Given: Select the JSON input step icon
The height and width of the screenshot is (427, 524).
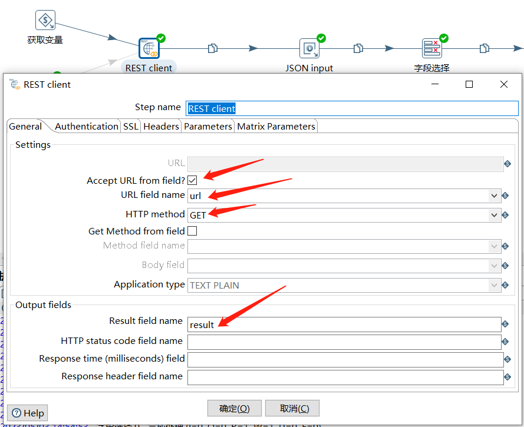Looking at the screenshot, I should point(309,48).
